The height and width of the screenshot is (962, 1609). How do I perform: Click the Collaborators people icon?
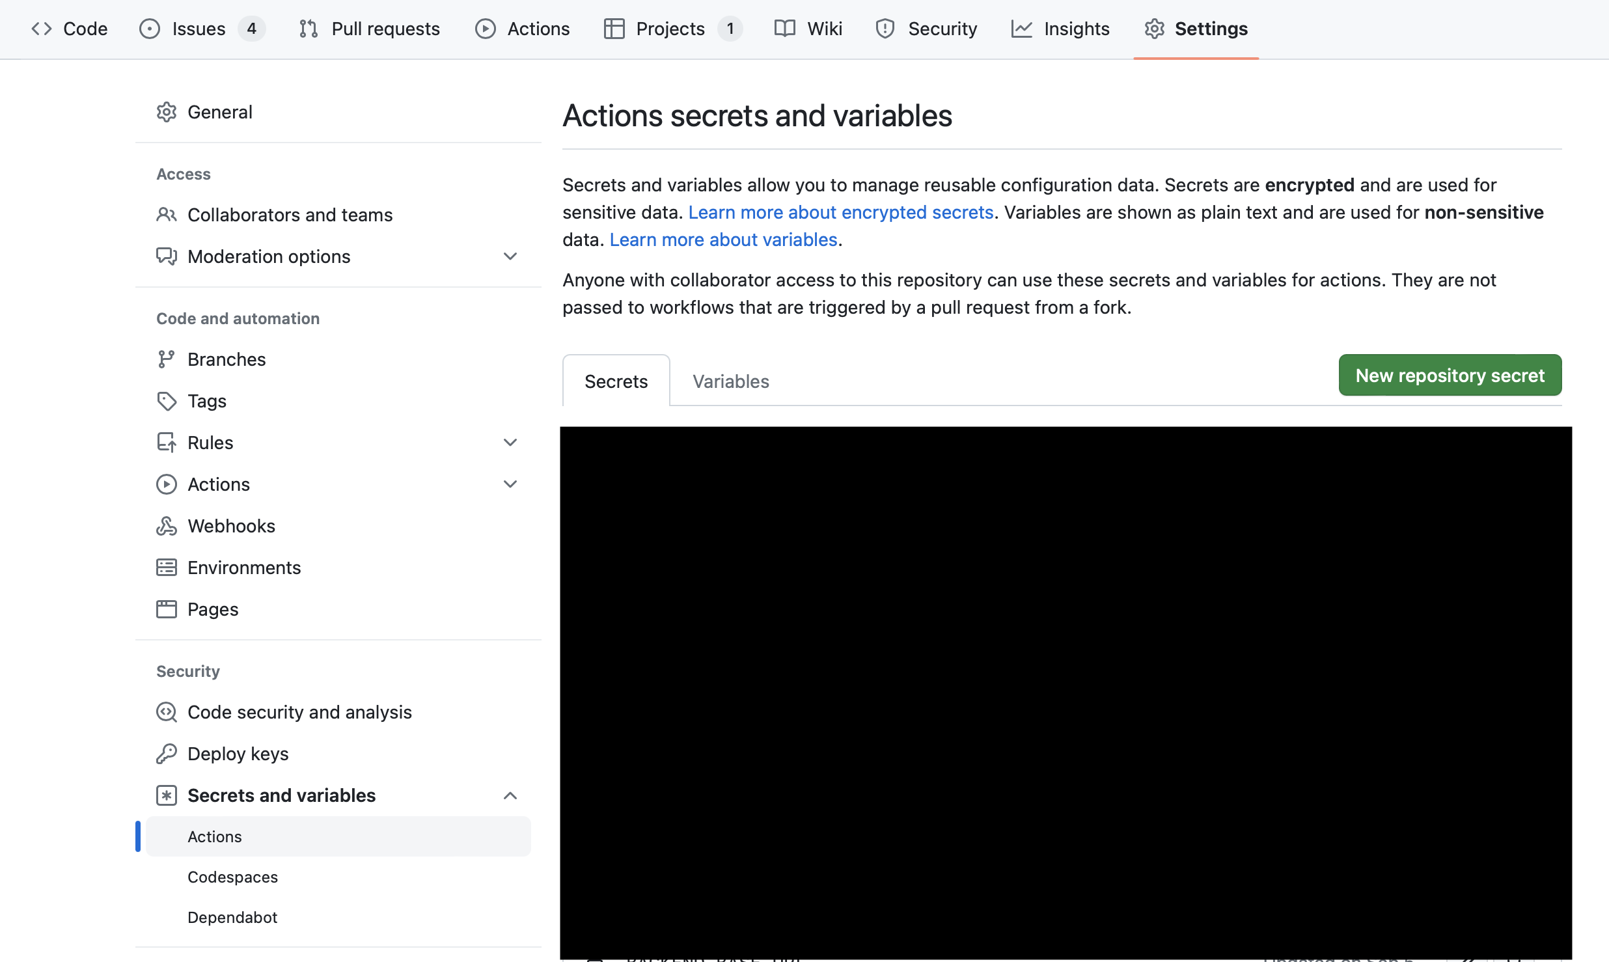167,215
